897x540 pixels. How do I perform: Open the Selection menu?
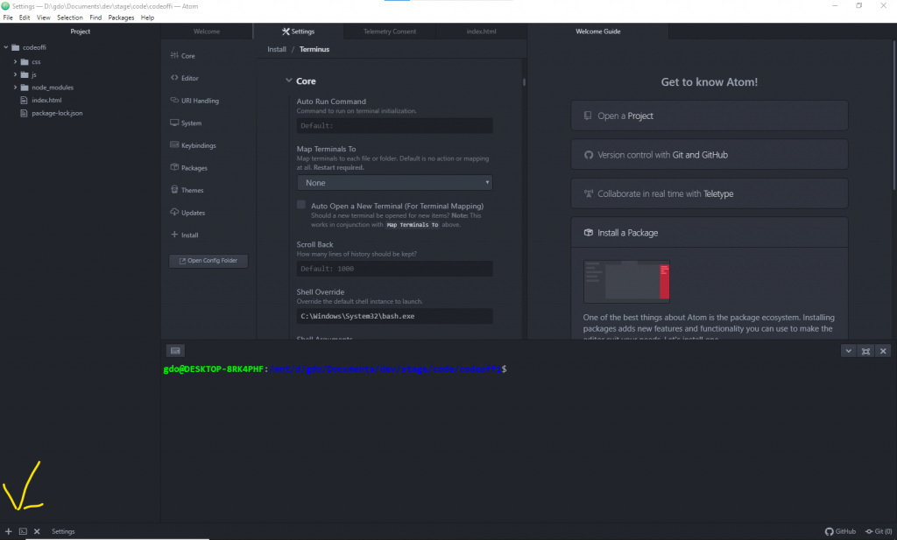70,18
